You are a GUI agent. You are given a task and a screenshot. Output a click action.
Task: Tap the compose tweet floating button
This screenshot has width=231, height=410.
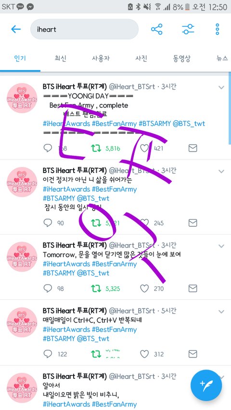tap(206, 385)
